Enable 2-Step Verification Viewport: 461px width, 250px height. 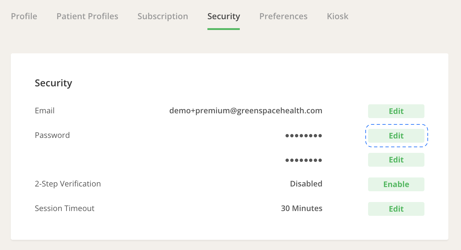click(x=396, y=184)
